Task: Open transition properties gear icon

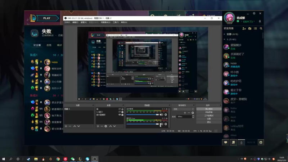Action: [193, 113]
